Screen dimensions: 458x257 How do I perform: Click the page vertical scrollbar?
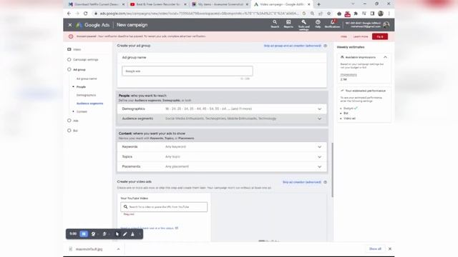tap(332, 170)
